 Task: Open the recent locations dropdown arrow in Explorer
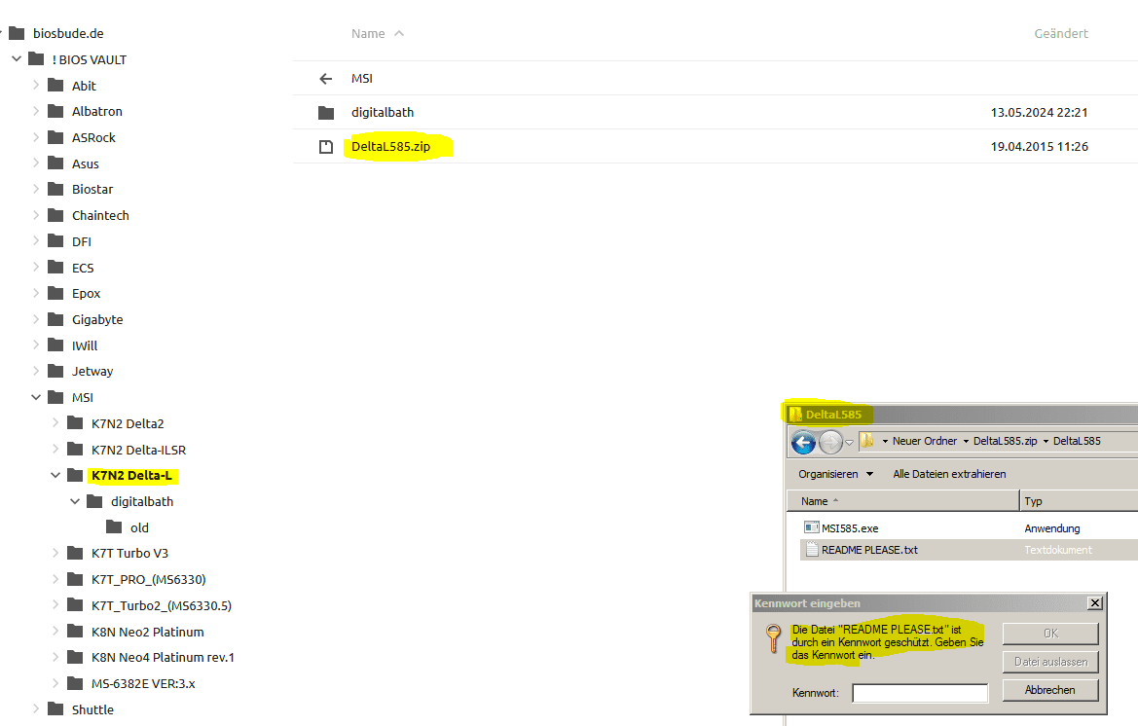click(x=849, y=442)
